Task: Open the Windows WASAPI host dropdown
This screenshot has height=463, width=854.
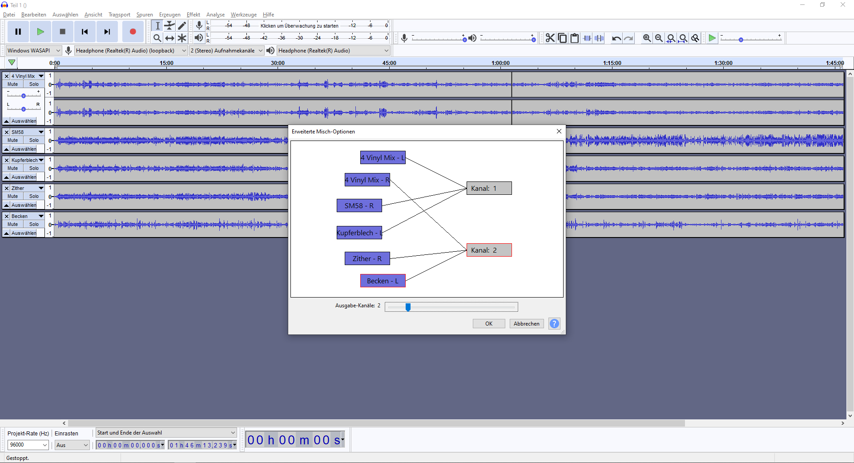Action: 33,51
